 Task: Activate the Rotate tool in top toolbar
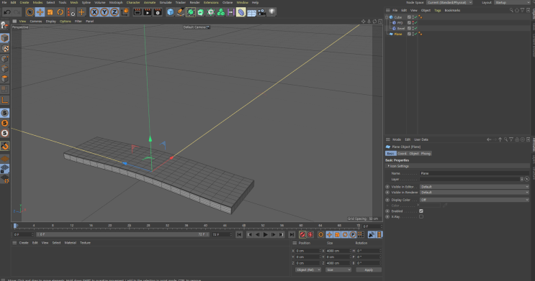click(x=60, y=13)
